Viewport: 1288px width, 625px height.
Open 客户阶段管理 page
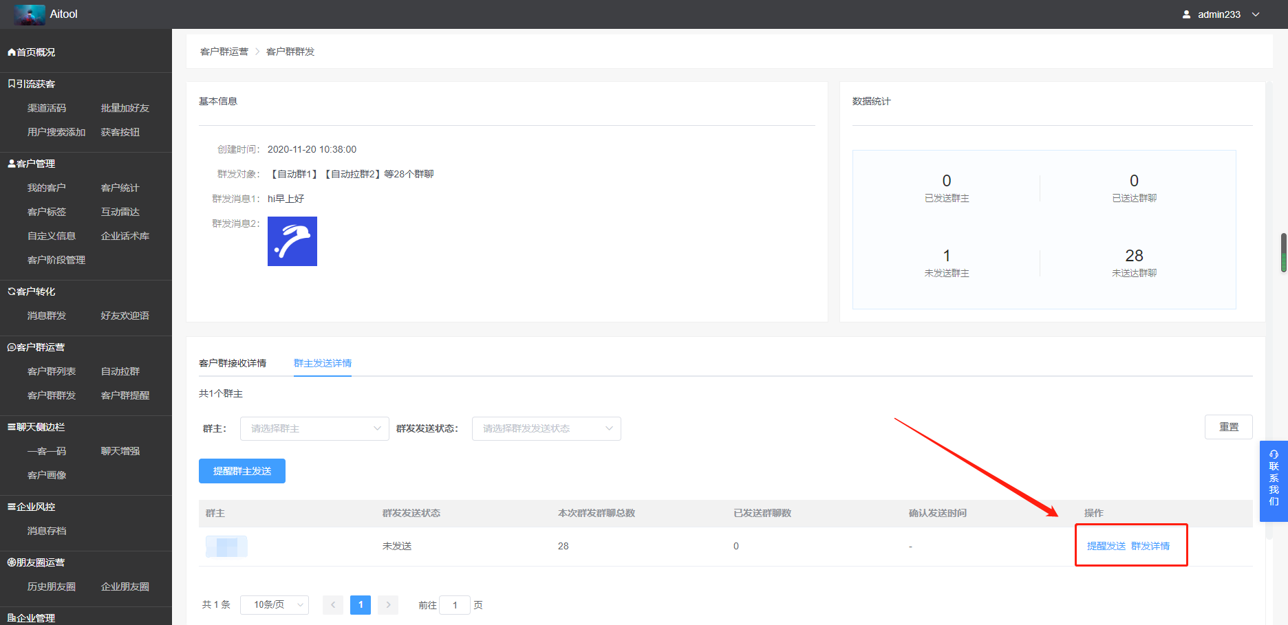point(56,260)
